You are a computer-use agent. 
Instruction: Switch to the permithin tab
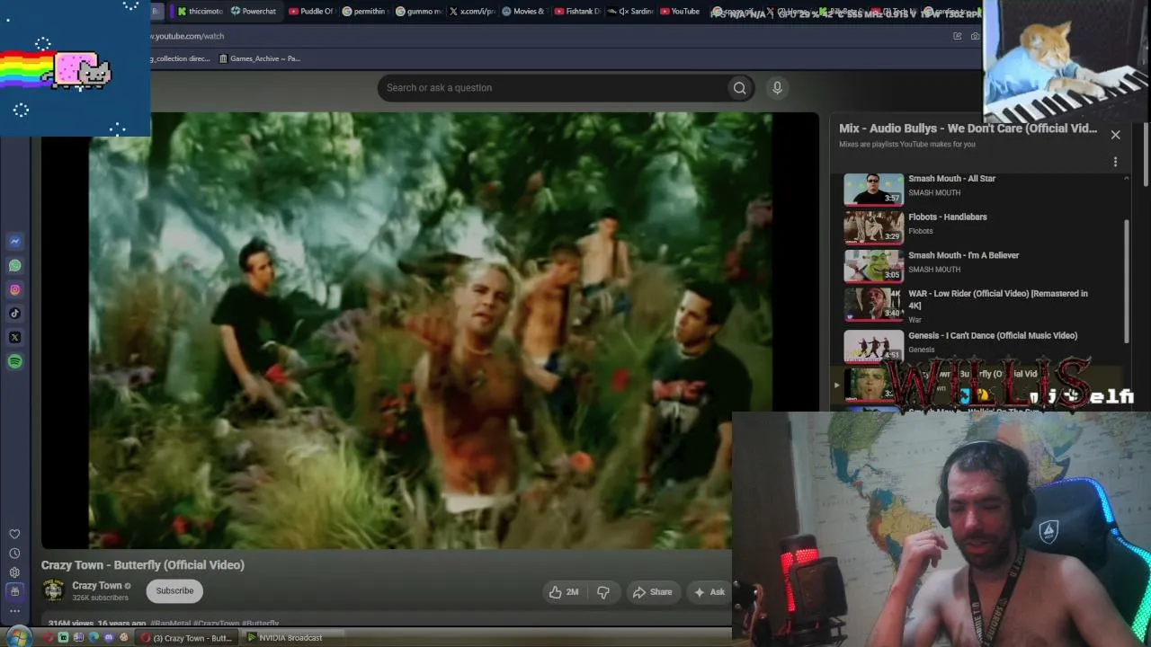tap(364, 12)
